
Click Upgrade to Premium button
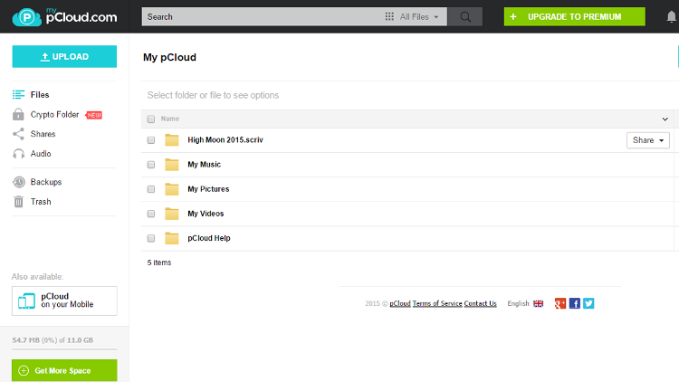(574, 16)
